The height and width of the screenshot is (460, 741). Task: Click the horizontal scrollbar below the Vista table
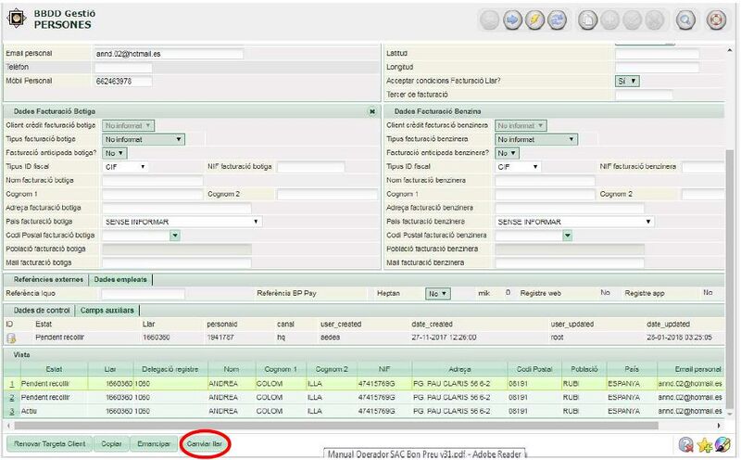point(352,426)
